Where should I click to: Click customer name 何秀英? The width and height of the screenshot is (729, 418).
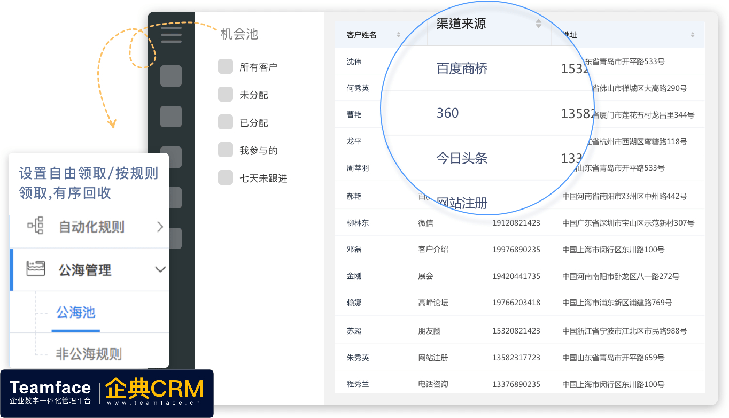(x=358, y=88)
